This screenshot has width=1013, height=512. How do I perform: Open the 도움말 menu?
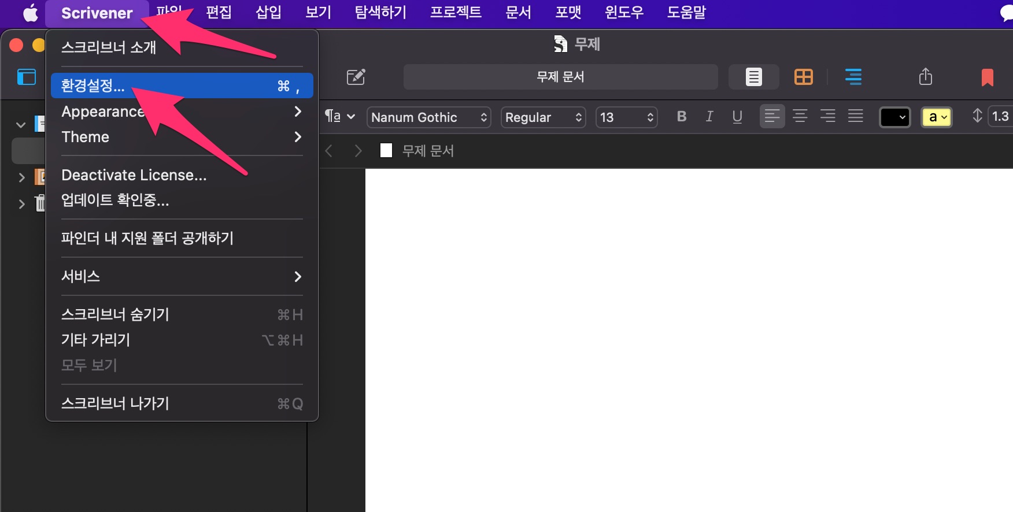click(x=686, y=12)
